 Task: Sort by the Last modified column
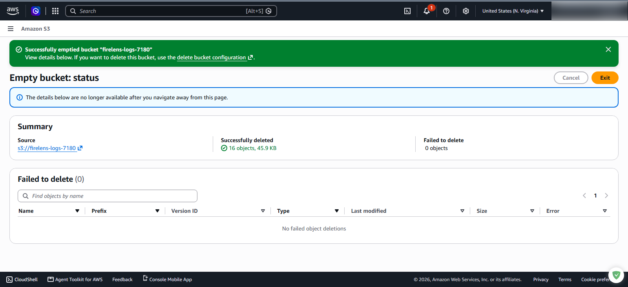pyautogui.click(x=462, y=211)
